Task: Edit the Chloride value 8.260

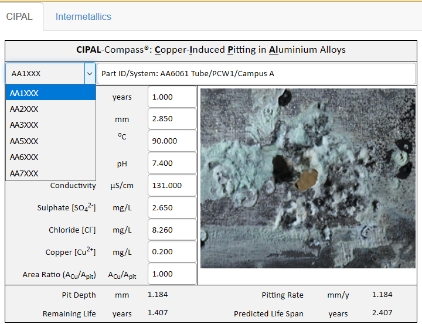Action: 172,230
